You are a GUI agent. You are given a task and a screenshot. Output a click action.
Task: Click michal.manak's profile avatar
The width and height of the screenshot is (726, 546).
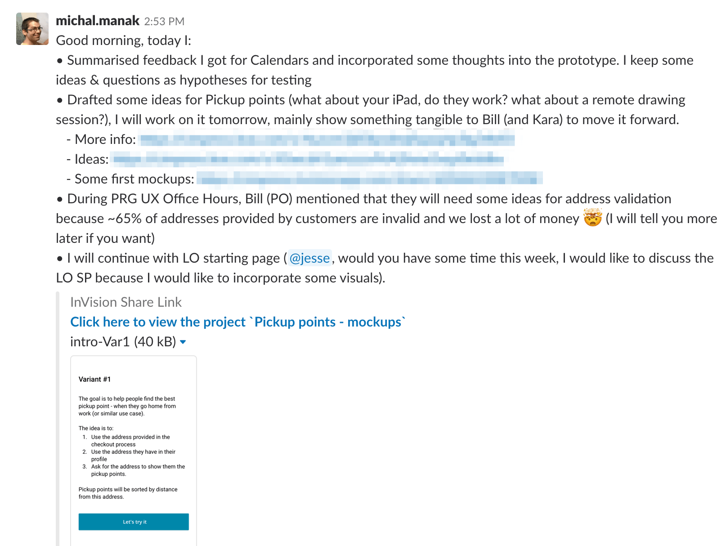[x=32, y=29]
